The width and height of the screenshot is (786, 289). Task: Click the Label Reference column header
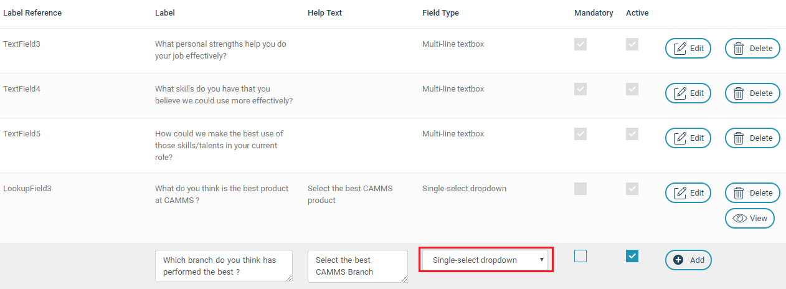click(x=32, y=13)
